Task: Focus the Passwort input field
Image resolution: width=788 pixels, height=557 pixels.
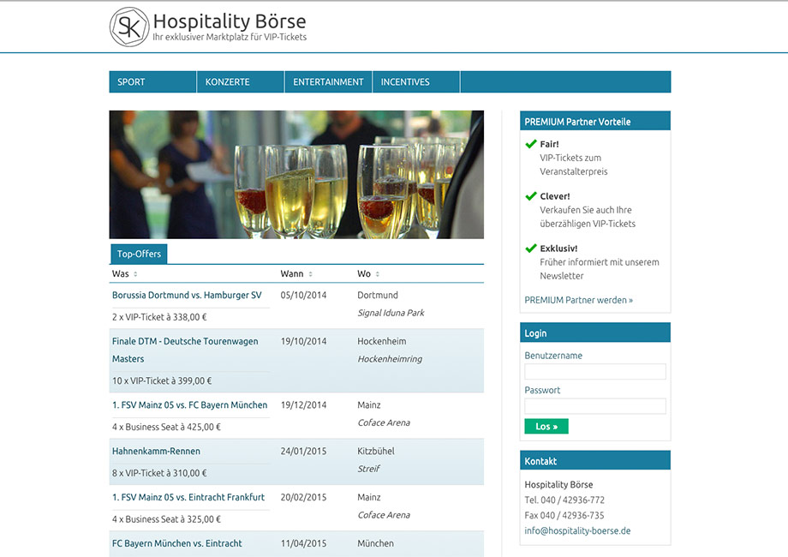Action: coord(595,406)
